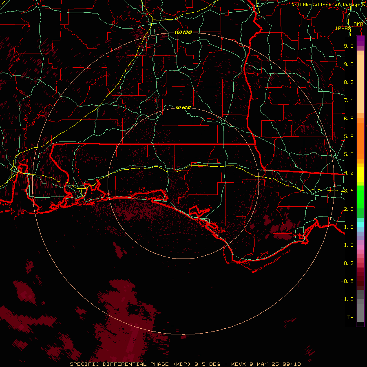Click the [PHAS] label above the scale
The height and width of the screenshot is (367, 367).
coord(345,28)
